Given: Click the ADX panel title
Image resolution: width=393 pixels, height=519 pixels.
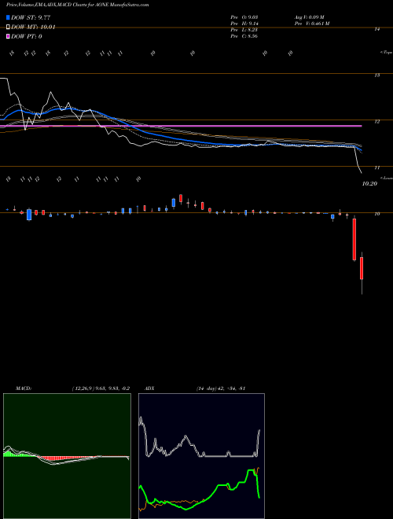Looking at the screenshot, I should 149,388.
